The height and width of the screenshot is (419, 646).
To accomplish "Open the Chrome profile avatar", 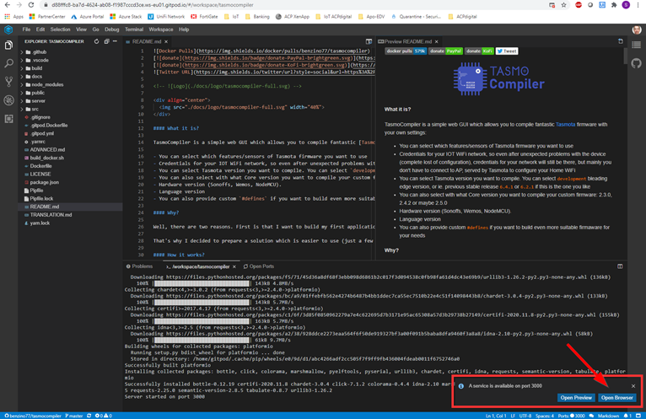I will tap(626, 5).
